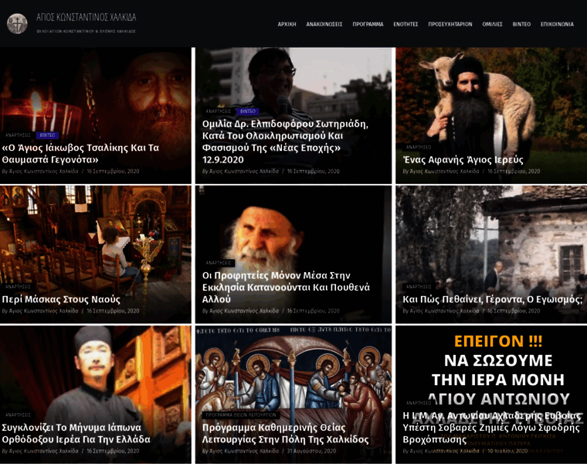Click ΑΝΑΡΤΗΣΕΙΣ tag on Οι Προφητείες card
This screenshot has height=464, width=587.
219,263
